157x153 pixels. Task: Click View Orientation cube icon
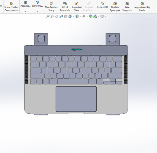click(x=70, y=16)
